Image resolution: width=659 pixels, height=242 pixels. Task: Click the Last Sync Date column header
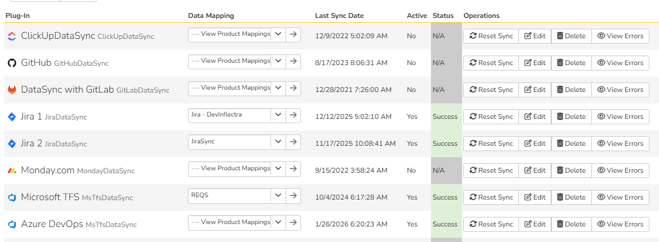tap(339, 16)
